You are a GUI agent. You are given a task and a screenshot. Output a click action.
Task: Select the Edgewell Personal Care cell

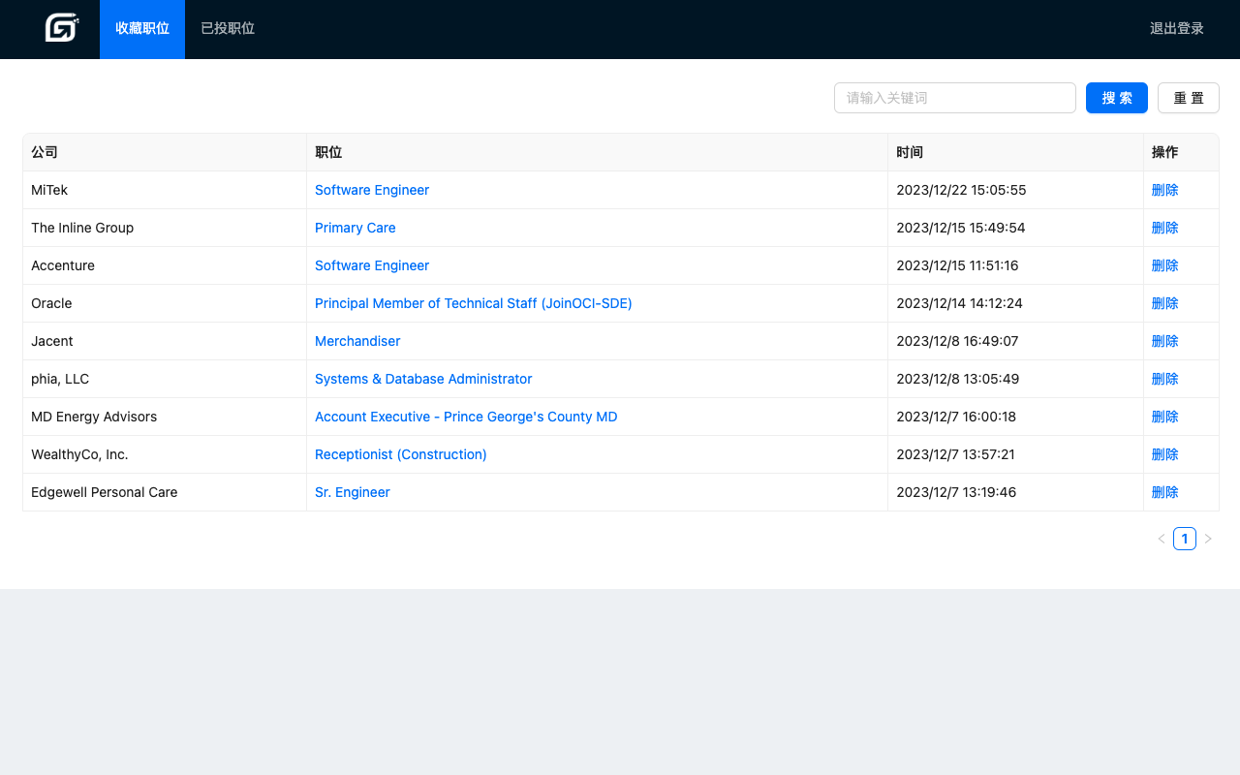click(x=165, y=492)
